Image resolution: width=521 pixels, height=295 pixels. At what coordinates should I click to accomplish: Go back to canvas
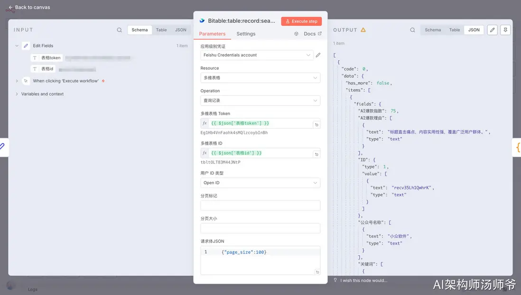click(x=29, y=7)
